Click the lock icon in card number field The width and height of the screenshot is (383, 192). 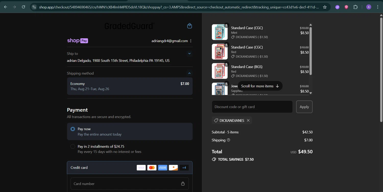tap(183, 184)
